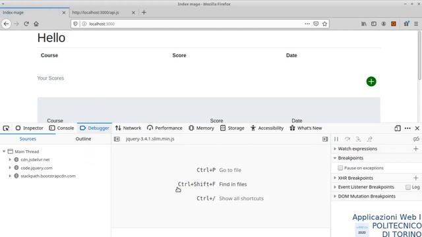Open a new browser tab
The height and width of the screenshot is (237, 422).
click(144, 13)
